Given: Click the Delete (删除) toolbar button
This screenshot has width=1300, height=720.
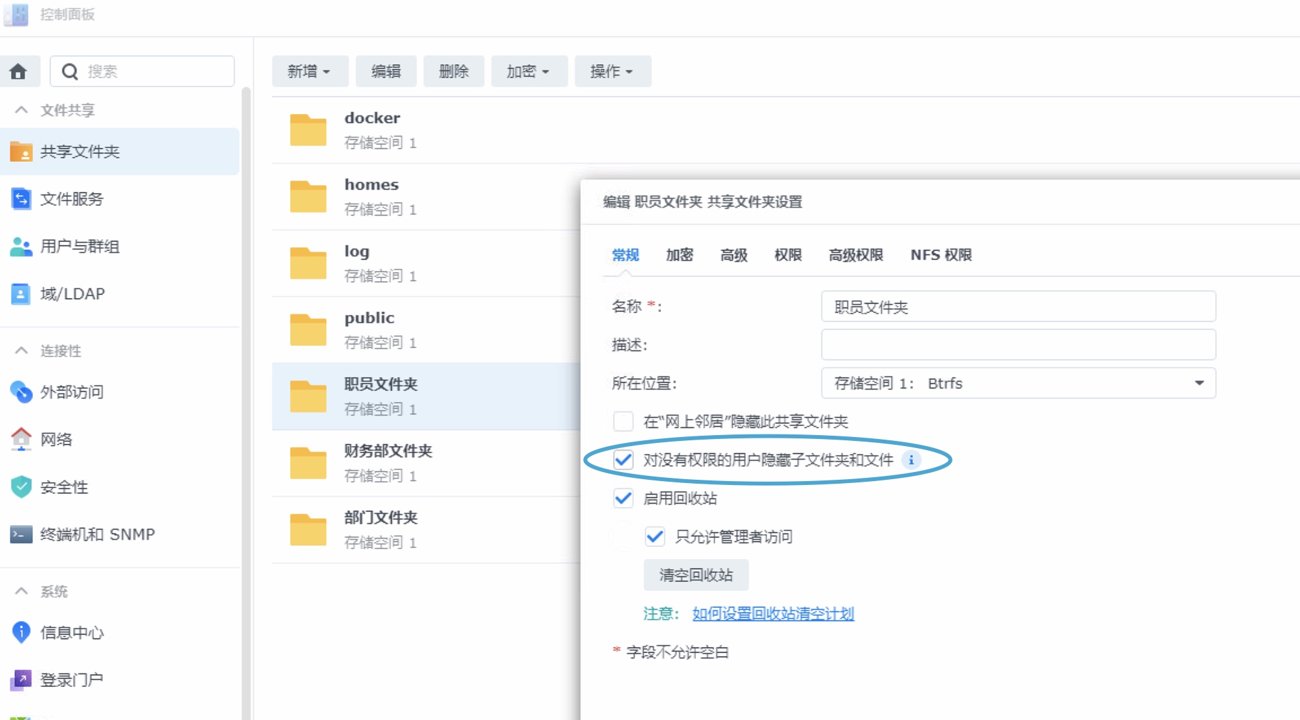Looking at the screenshot, I should [454, 71].
